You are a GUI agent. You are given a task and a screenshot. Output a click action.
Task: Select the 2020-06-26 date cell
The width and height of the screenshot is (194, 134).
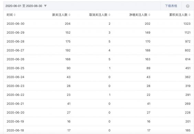pos(15,59)
